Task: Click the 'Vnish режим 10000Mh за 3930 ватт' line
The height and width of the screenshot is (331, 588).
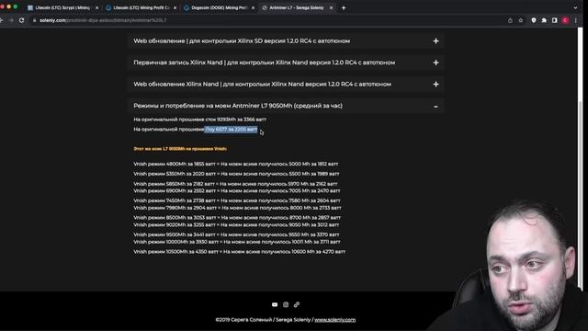Action: click(237, 242)
